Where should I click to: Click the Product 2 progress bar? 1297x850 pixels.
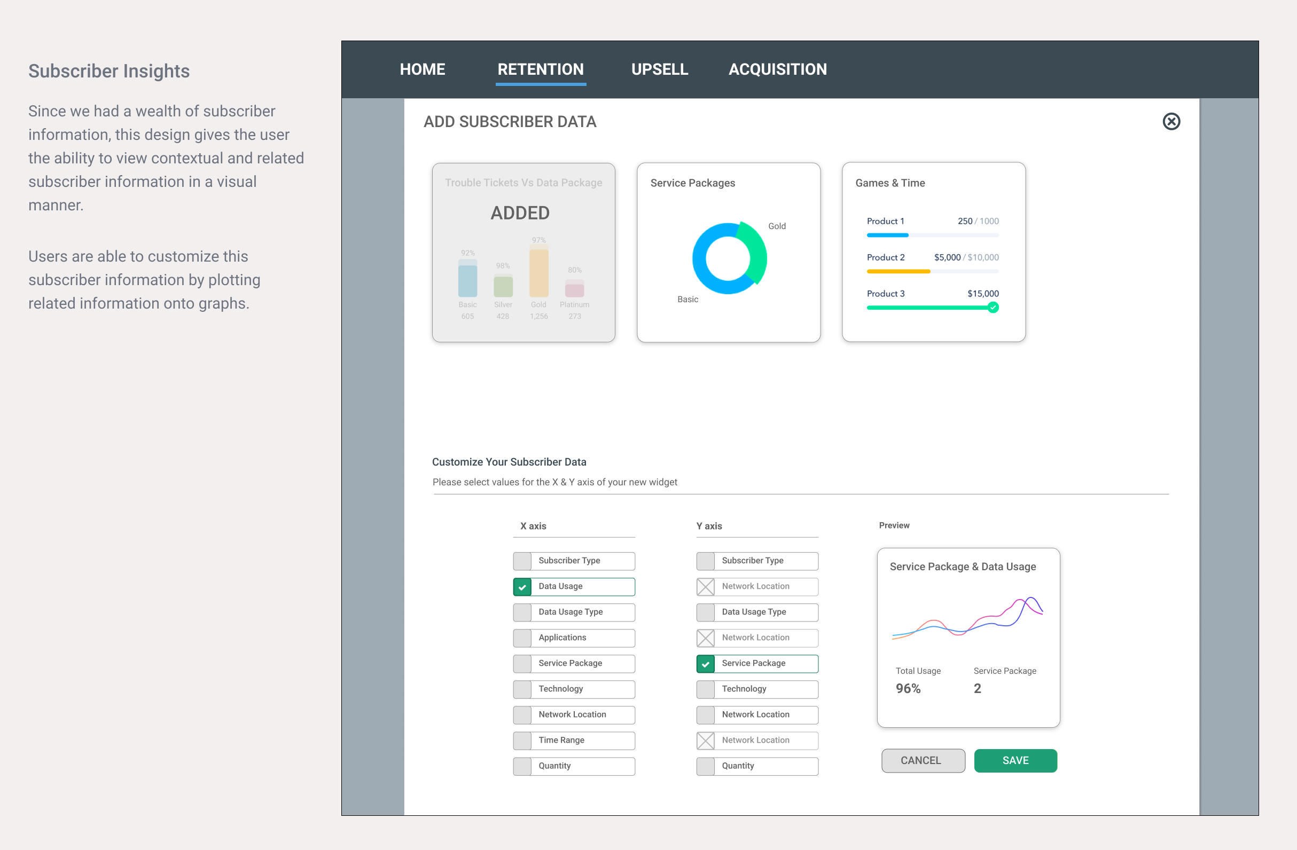[933, 271]
